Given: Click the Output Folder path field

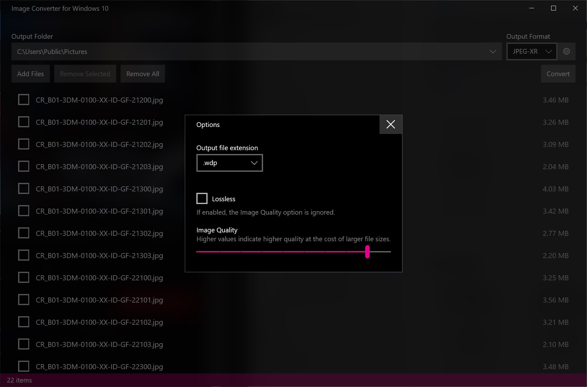Looking at the screenshot, I should pyautogui.click(x=256, y=51).
